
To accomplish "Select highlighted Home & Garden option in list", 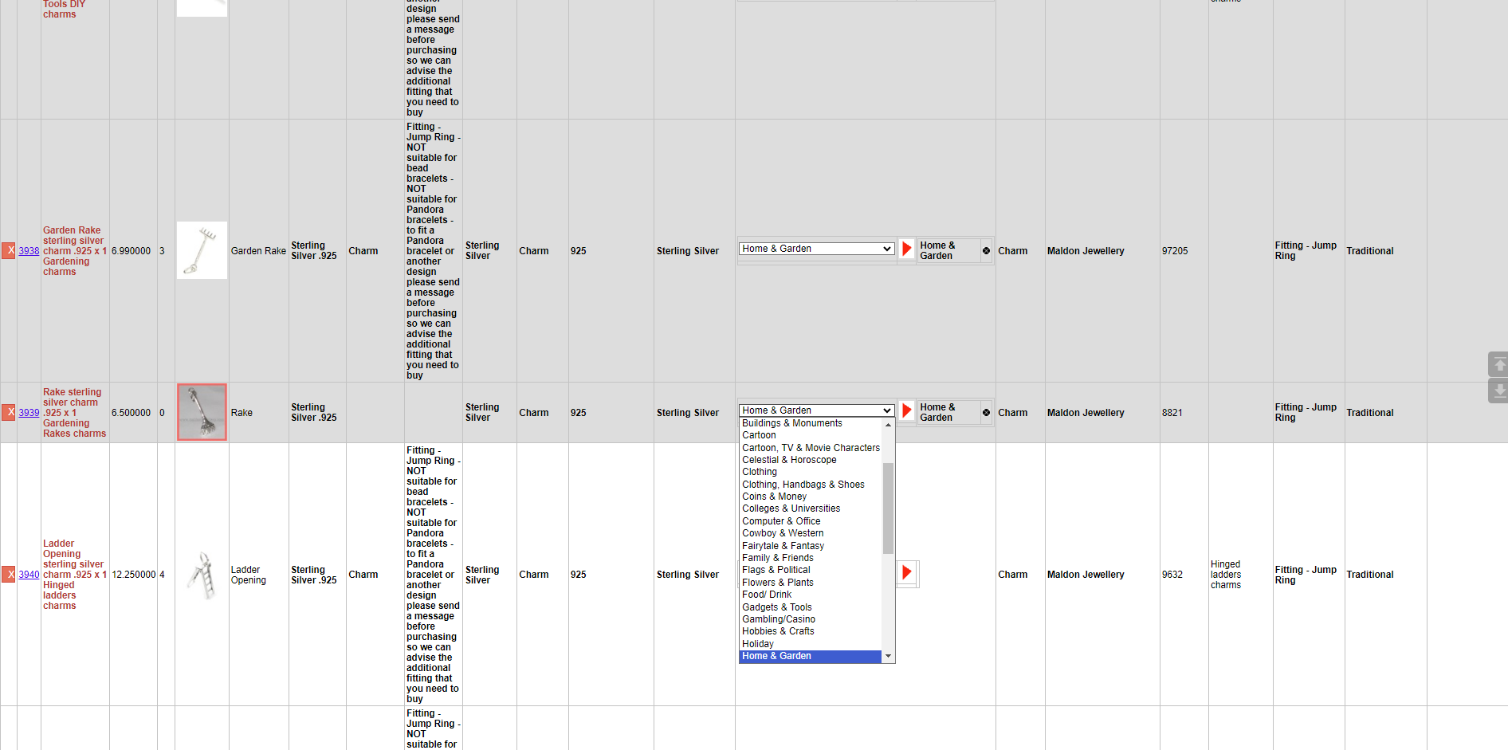I will tap(810, 656).
